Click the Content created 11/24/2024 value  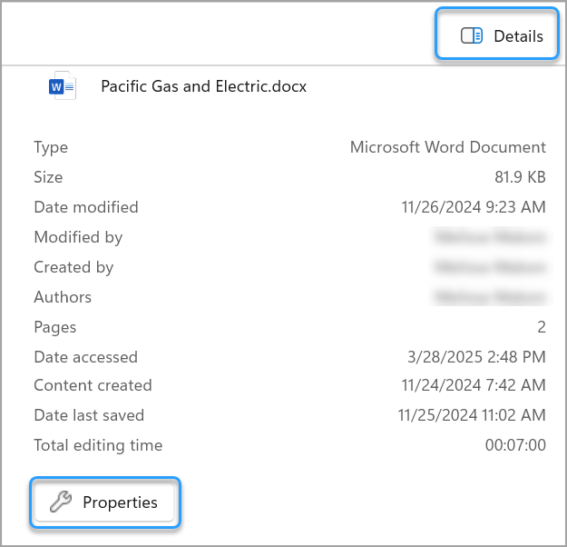473,386
